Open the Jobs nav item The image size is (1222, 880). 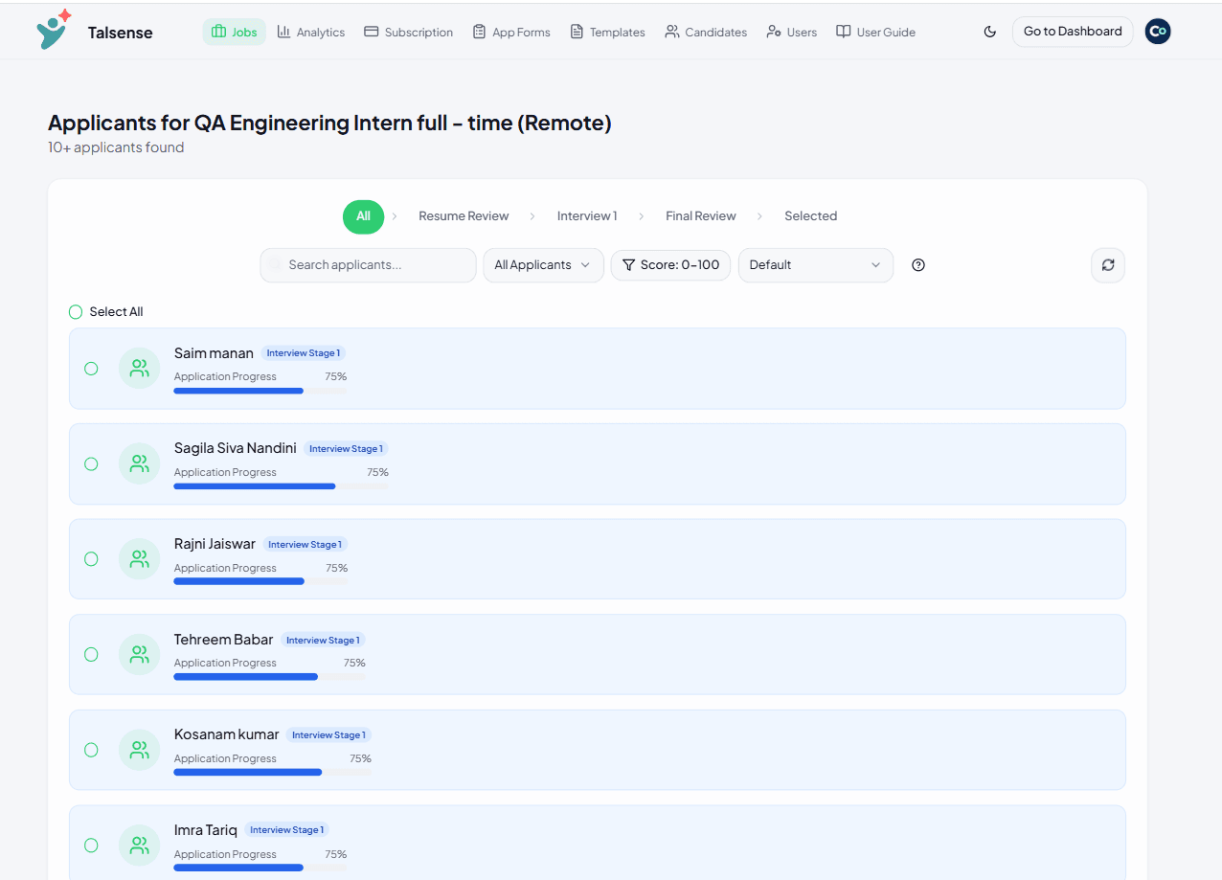235,32
